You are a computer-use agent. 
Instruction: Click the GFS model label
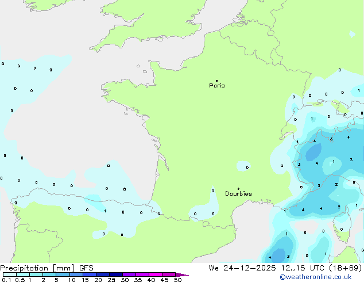point(86,268)
